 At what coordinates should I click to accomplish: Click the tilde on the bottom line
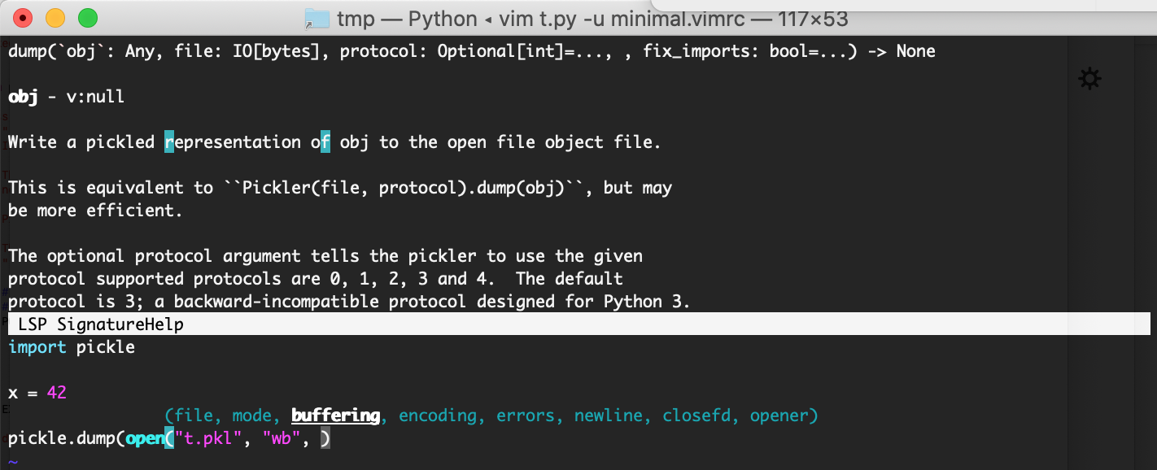[11, 463]
